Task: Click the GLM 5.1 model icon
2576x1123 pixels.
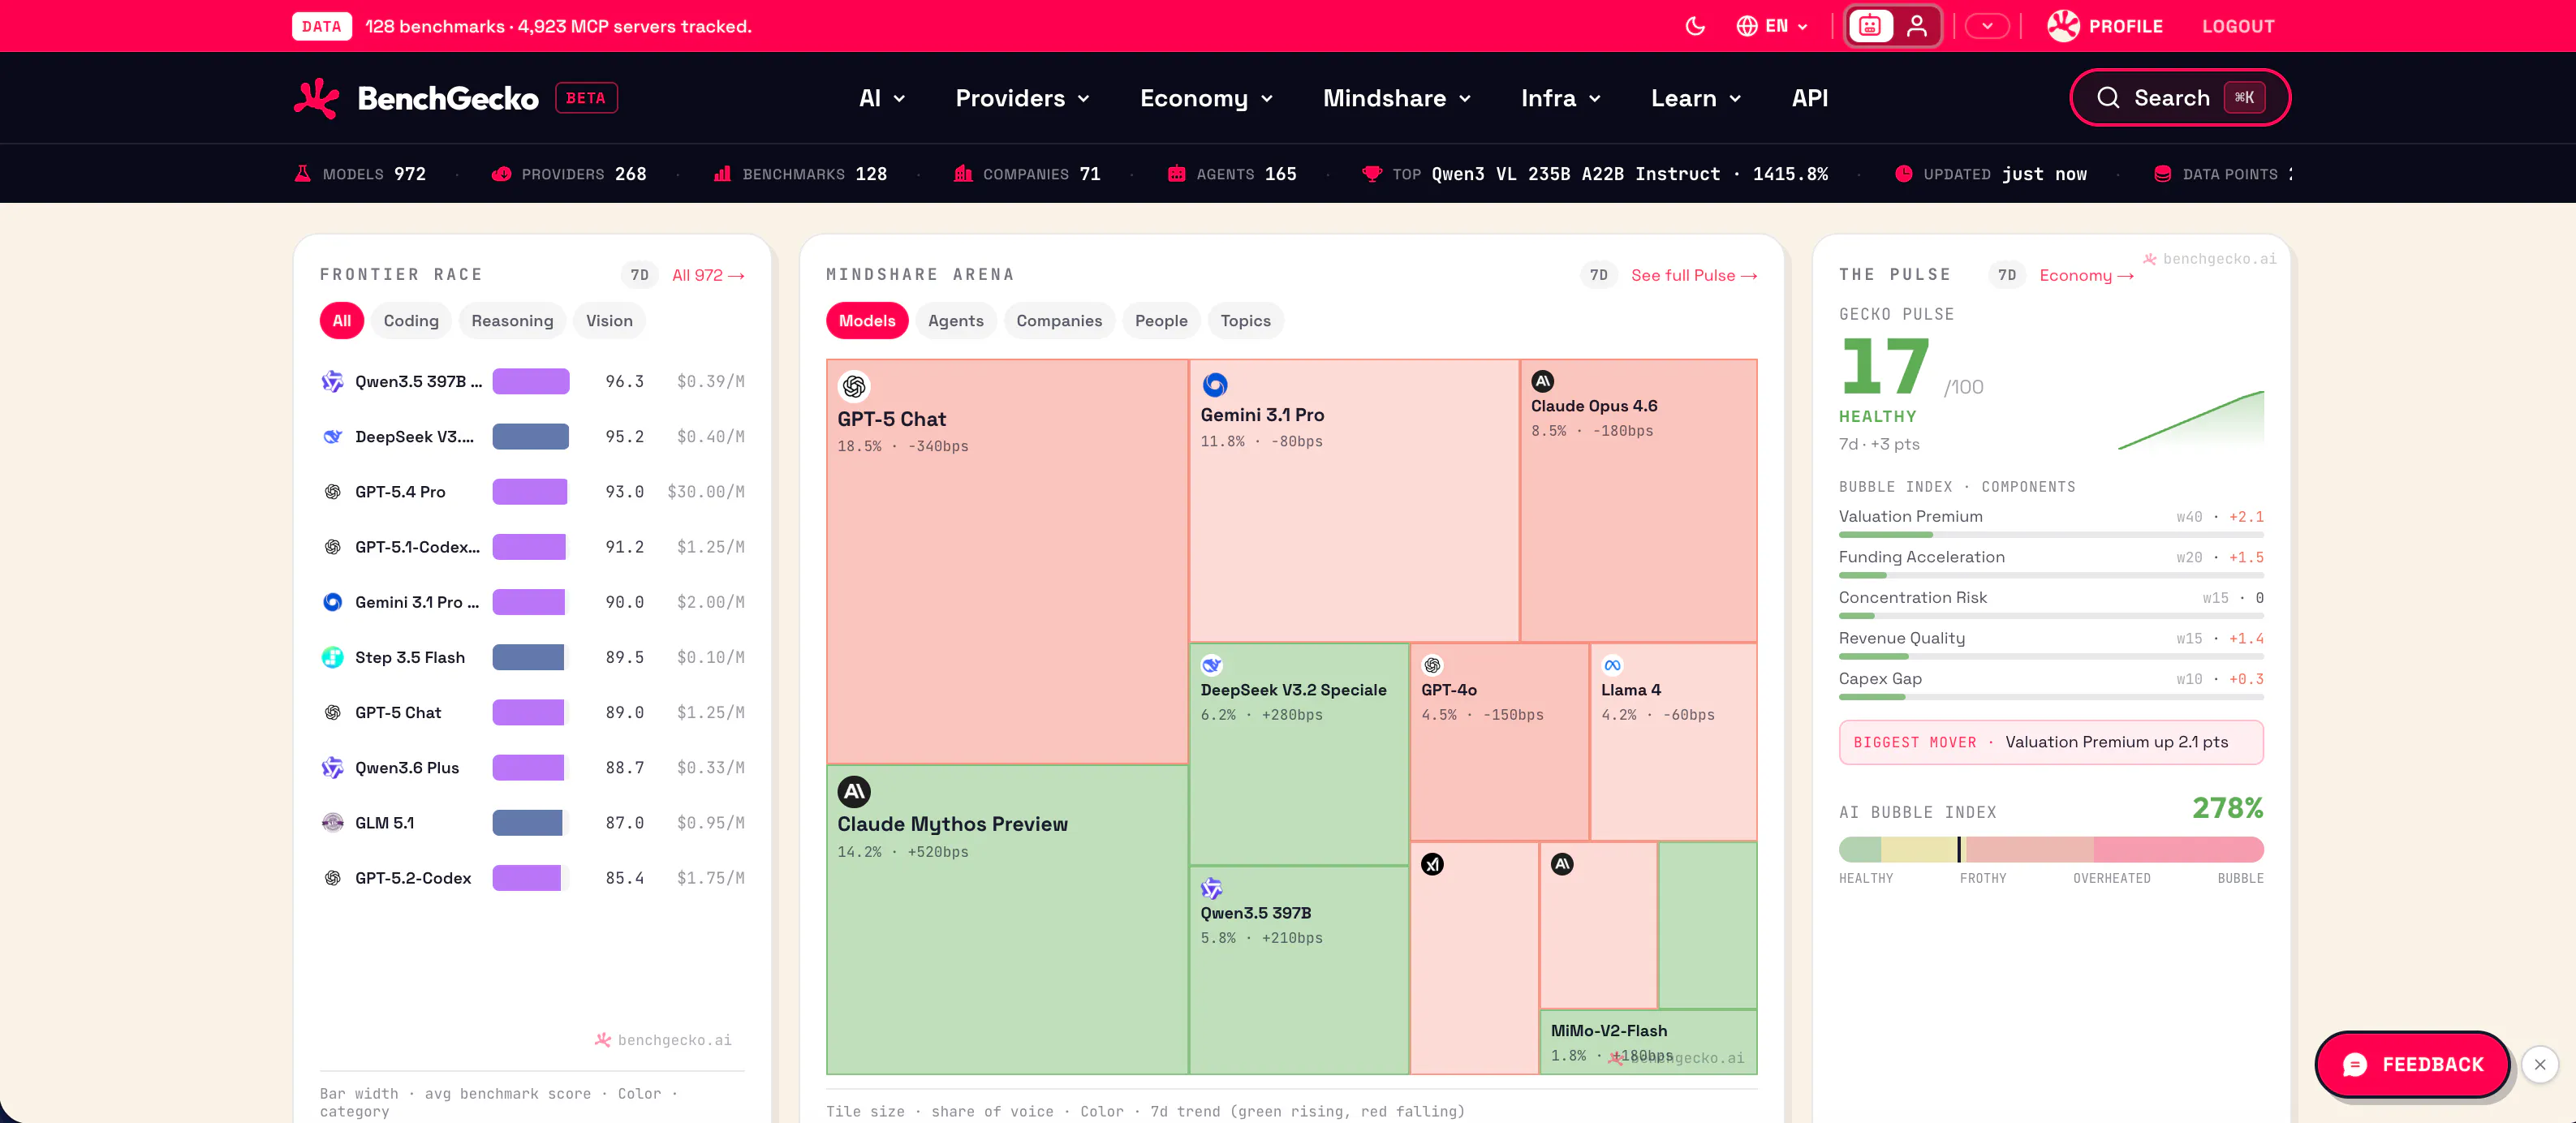Action: pos(332,822)
